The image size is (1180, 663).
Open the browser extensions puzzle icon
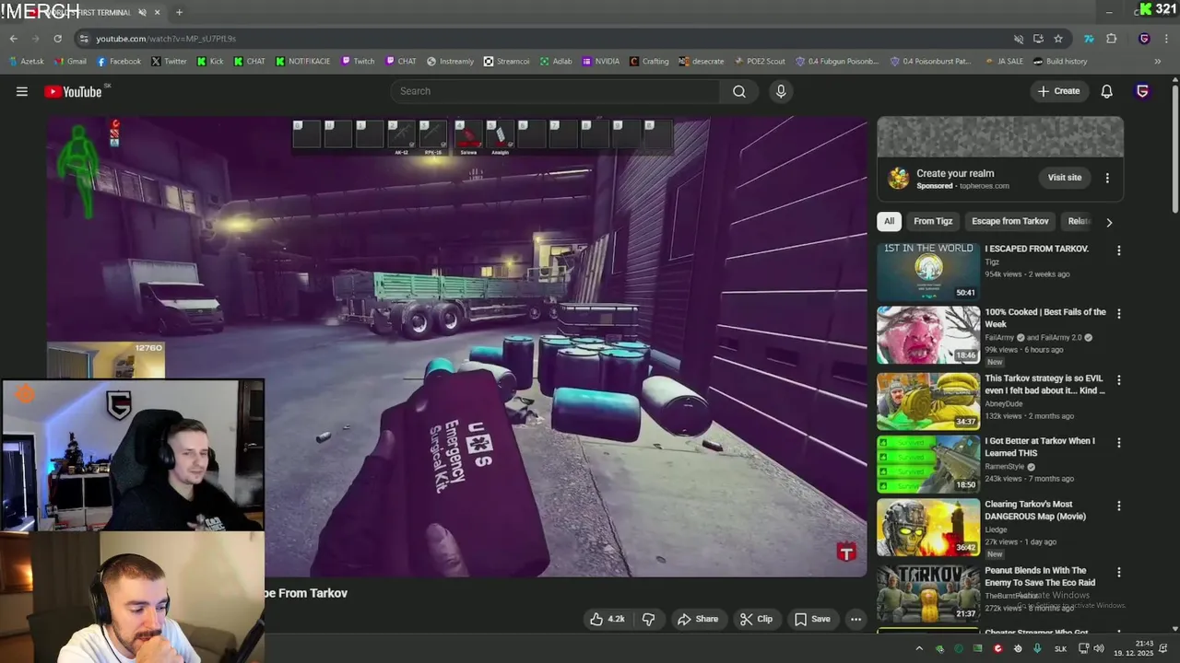(1111, 39)
